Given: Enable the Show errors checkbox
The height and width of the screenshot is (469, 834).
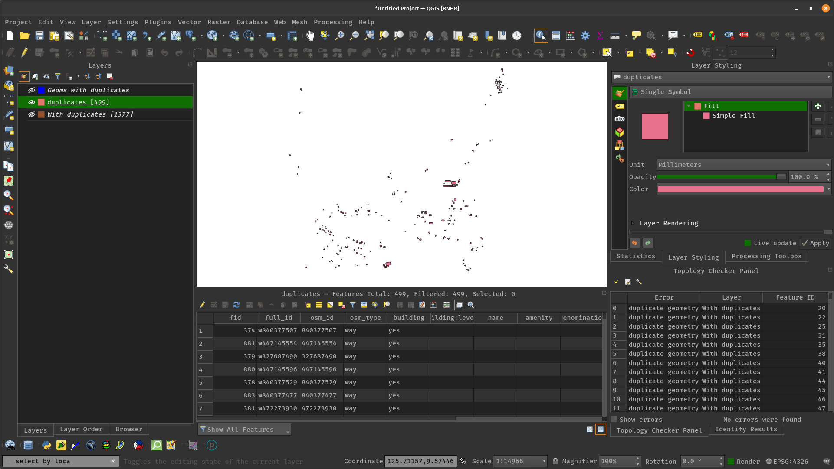Looking at the screenshot, I should (x=614, y=419).
